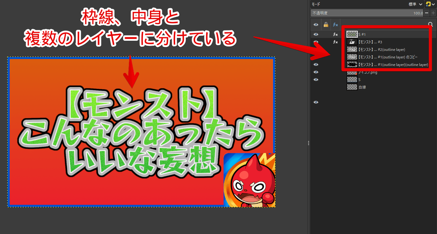Click the 不透明度 opacity slider
The width and height of the screenshot is (437, 234).
[365, 13]
